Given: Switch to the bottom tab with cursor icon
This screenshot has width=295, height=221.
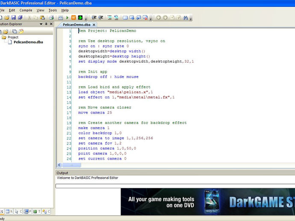Looking at the screenshot, I should pyautogui.click(x=18, y=212).
